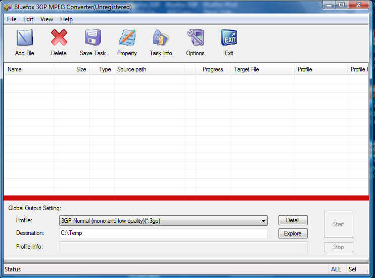Click the Detail button

293,220
